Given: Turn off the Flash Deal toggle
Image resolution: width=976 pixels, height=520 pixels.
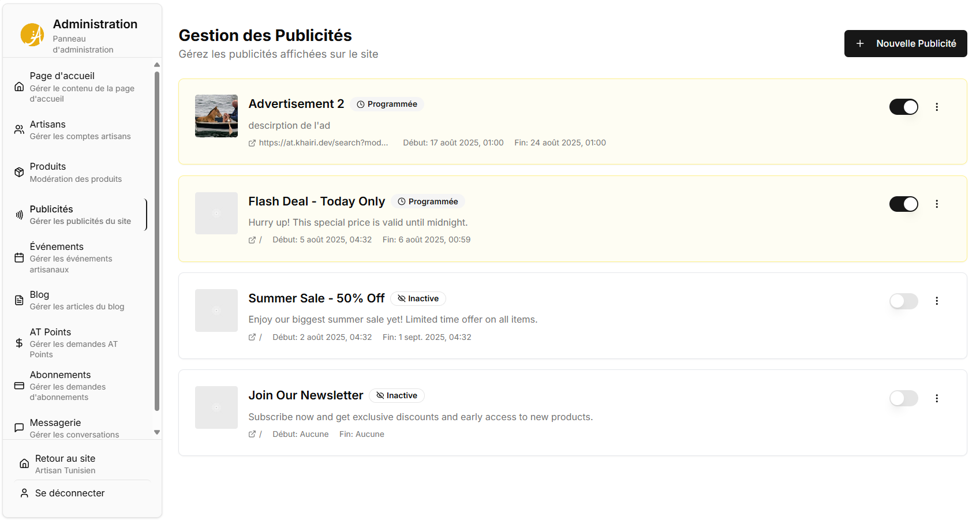Looking at the screenshot, I should (x=903, y=204).
